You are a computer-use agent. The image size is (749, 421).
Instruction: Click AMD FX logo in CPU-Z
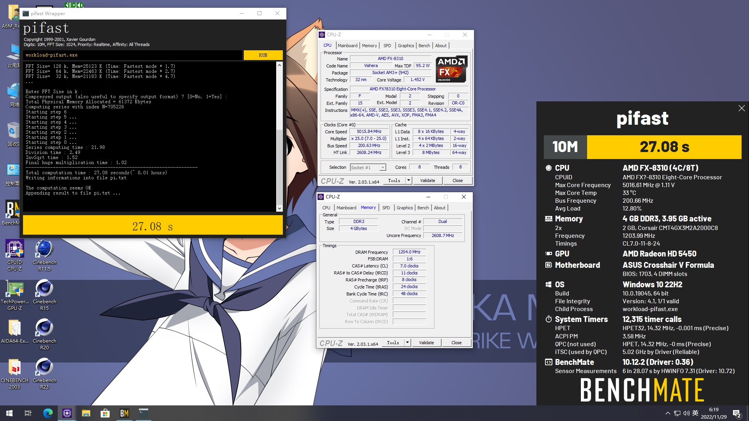[451, 69]
